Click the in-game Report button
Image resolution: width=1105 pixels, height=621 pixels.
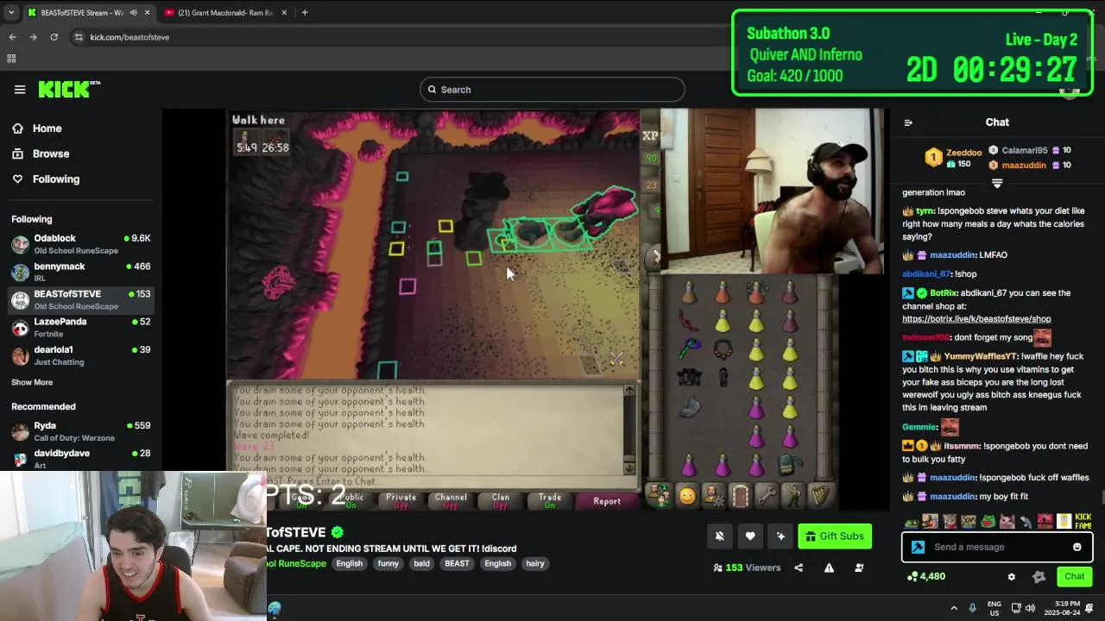607,501
